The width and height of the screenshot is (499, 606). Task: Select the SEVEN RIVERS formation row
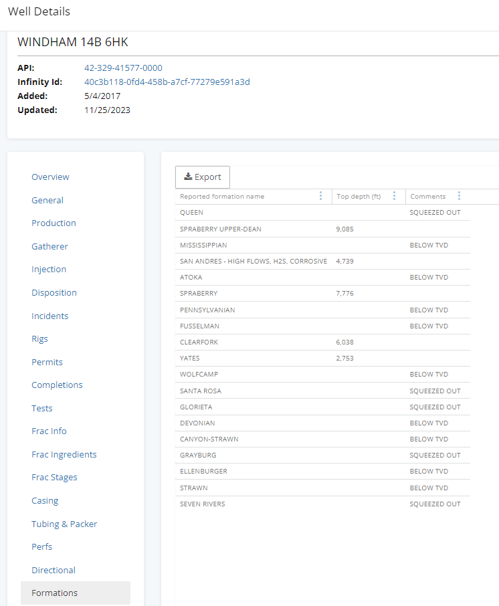point(323,504)
